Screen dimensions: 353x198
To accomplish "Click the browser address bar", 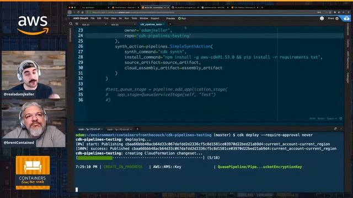I will 200,12.
